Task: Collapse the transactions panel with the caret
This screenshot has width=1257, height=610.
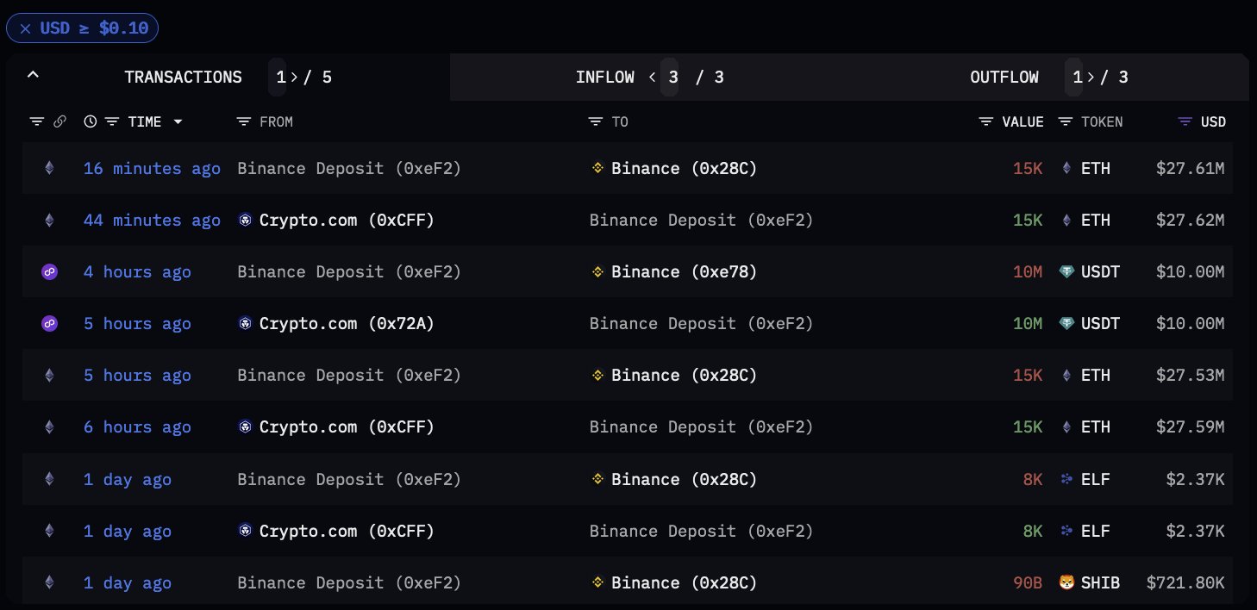Action: coord(33,75)
